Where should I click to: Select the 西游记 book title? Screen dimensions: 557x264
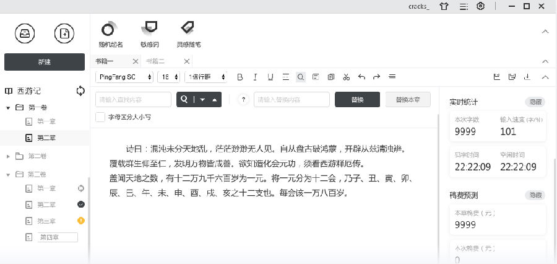pos(28,91)
